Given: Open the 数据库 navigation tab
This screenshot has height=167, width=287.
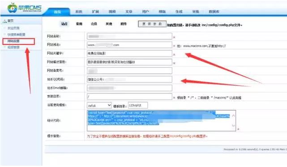Looking at the screenshot, I should pyautogui.click(x=214, y=12).
